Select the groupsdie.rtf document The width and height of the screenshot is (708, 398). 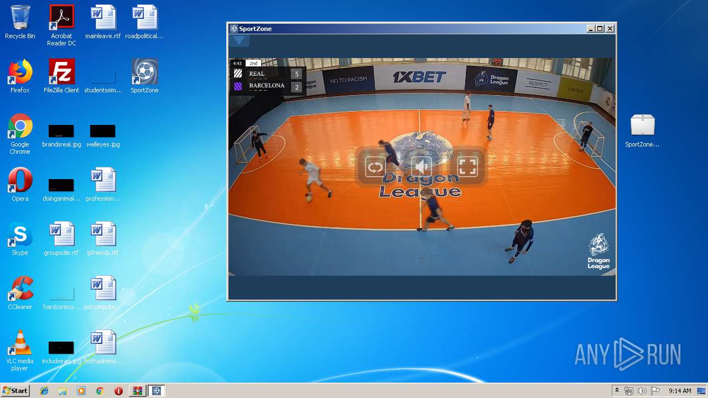point(61,239)
